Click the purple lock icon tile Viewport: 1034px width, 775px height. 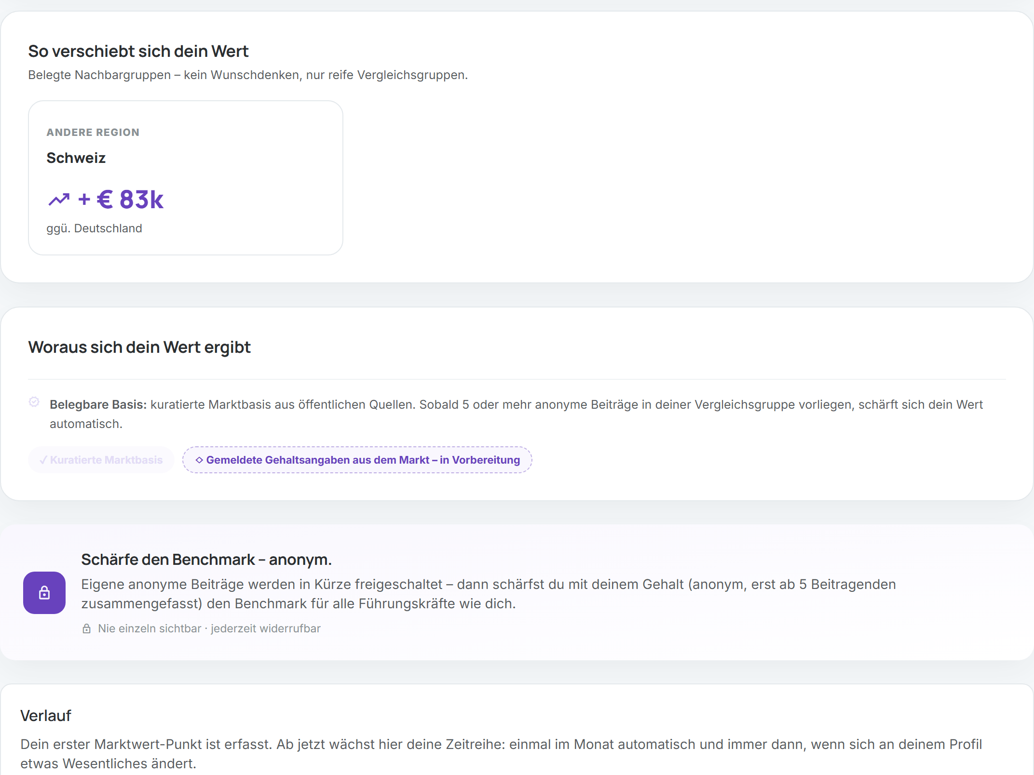(44, 592)
